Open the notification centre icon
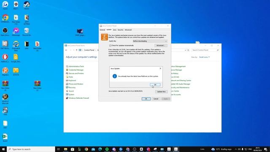270x152 pixels. pos(265,149)
